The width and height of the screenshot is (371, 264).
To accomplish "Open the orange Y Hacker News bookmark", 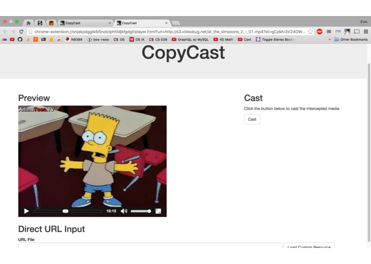I will point(35,40).
